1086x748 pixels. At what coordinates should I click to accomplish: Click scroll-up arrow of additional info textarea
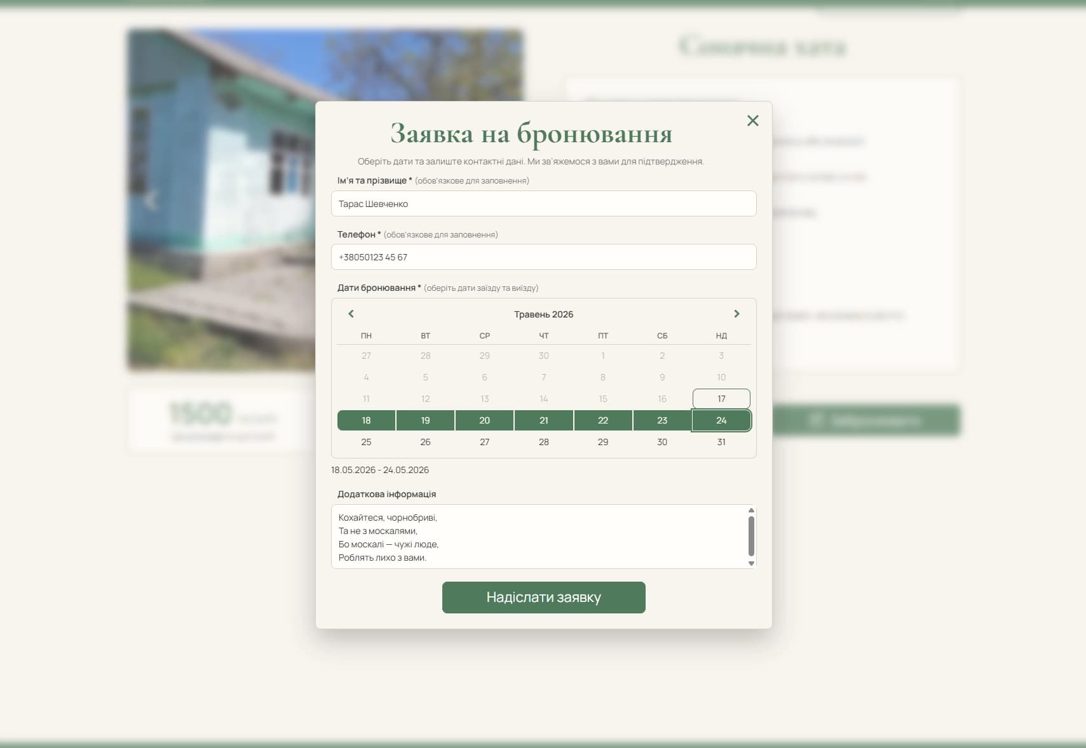[x=751, y=510]
